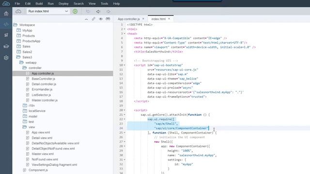Select Master.view.xml file
This screenshot has height=174, width=310.
(x=43, y=154)
